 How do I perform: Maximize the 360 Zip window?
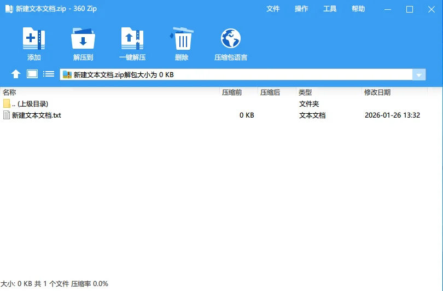pos(410,9)
